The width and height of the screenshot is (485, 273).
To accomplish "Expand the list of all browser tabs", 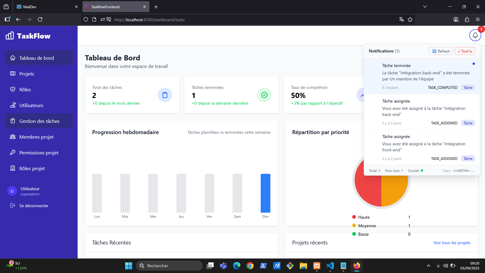I will coord(425,7).
